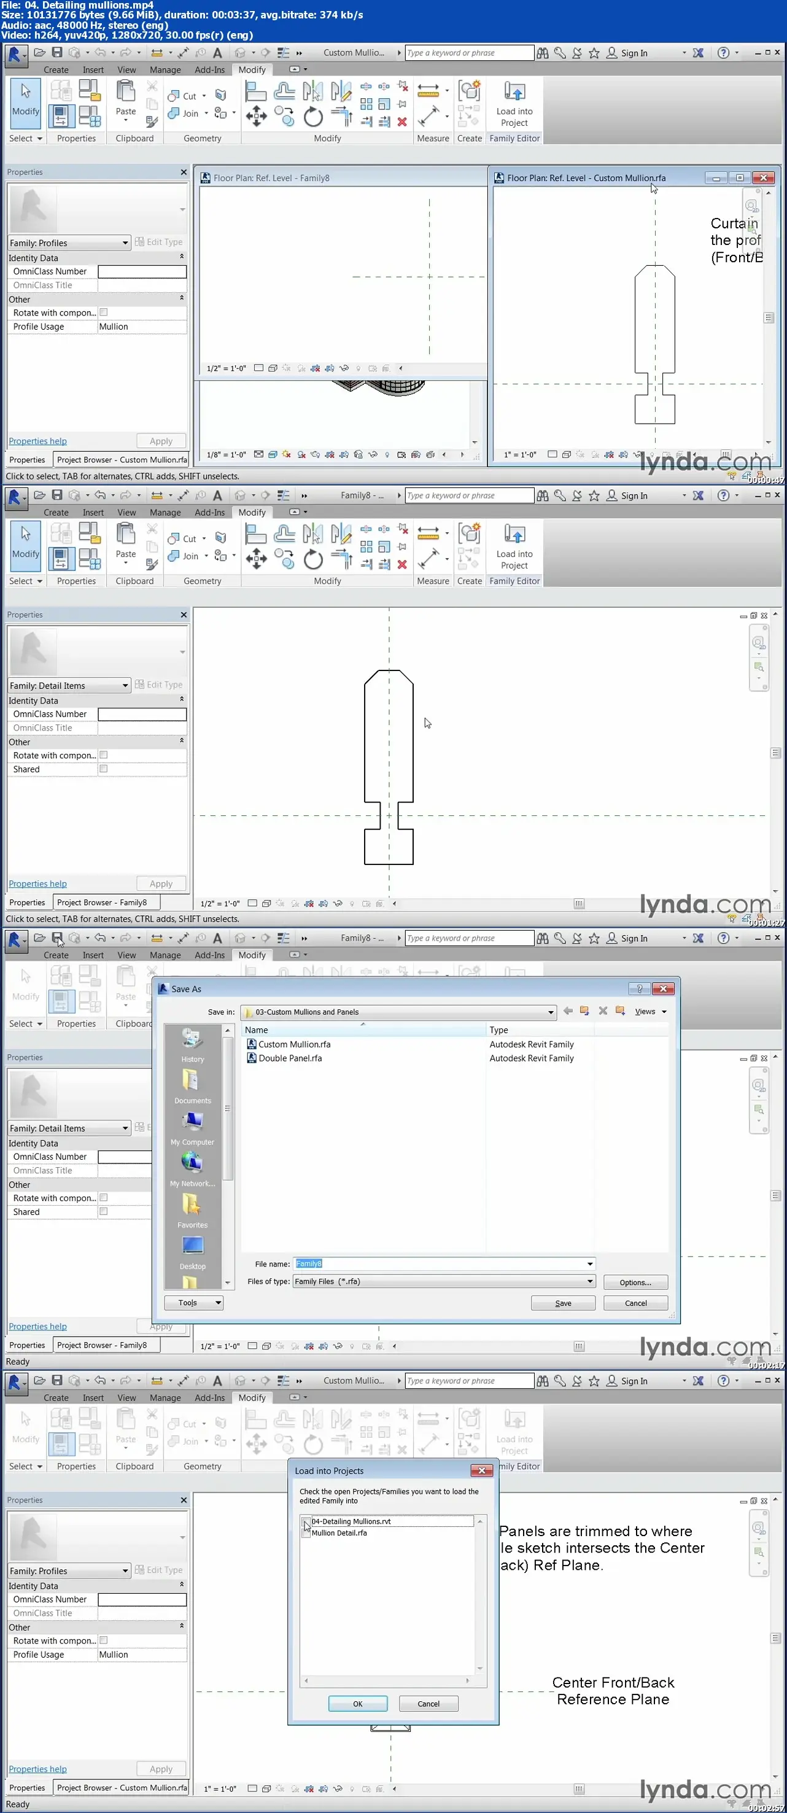Open the Create tab in first frame ribbon

pyautogui.click(x=56, y=69)
